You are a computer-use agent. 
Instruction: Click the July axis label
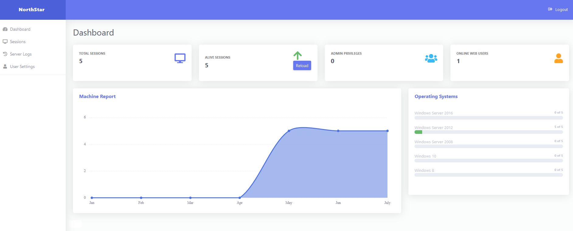point(387,203)
